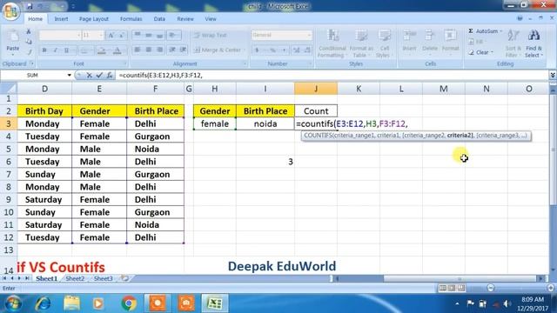Click the AutoSum button
Image resolution: width=557 pixels, height=313 pixels.
tap(485, 31)
